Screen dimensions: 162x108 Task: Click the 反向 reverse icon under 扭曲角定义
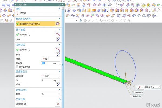(x=58, y=85)
